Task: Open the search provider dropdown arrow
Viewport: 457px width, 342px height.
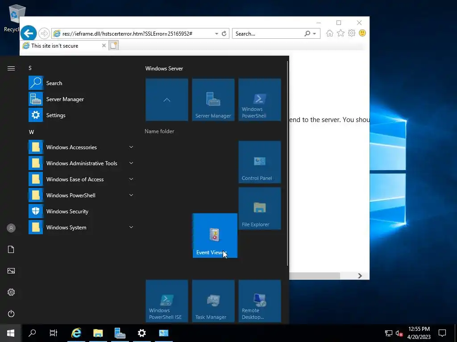Action: (315, 34)
